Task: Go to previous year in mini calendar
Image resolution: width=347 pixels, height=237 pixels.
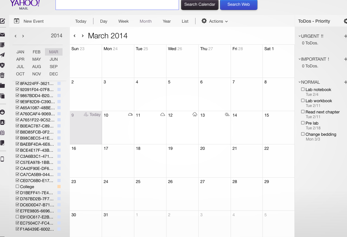Action: pos(16,36)
